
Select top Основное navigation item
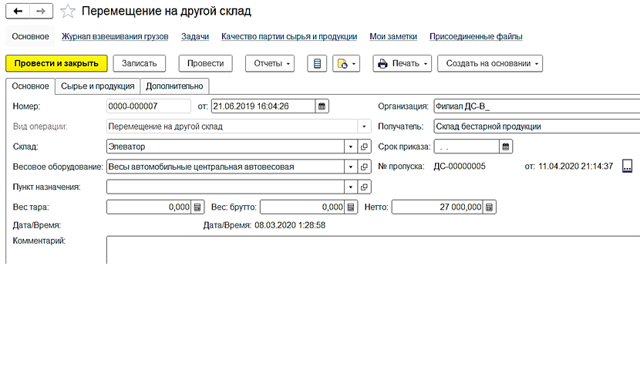coord(30,36)
